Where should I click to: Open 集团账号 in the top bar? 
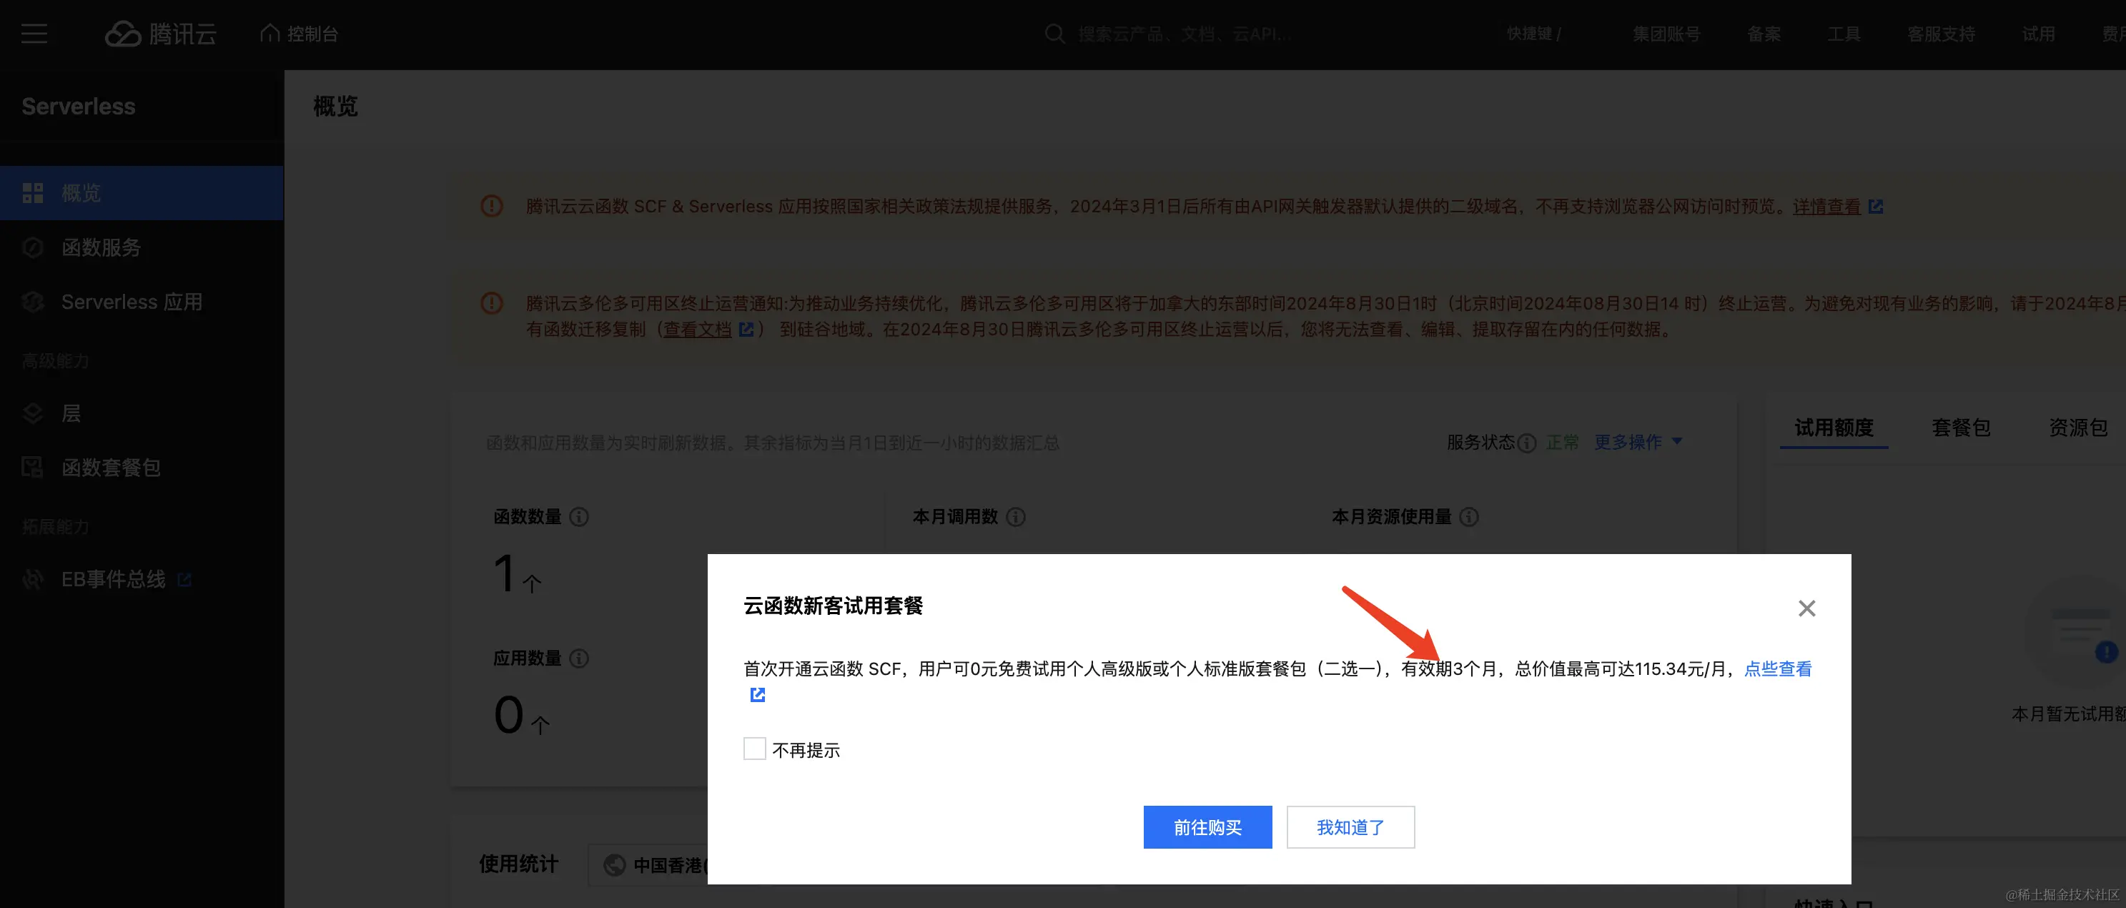click(x=1666, y=34)
